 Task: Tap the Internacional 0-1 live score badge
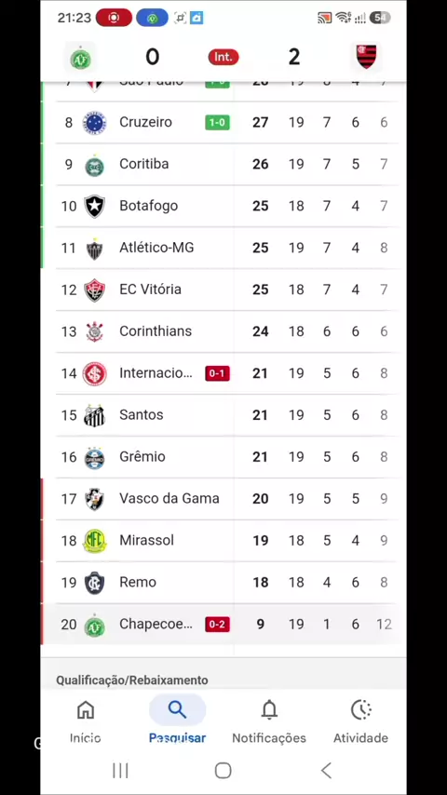217,373
